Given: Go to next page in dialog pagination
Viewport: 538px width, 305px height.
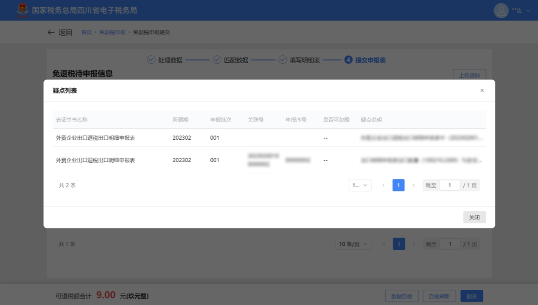Looking at the screenshot, I should (x=414, y=185).
